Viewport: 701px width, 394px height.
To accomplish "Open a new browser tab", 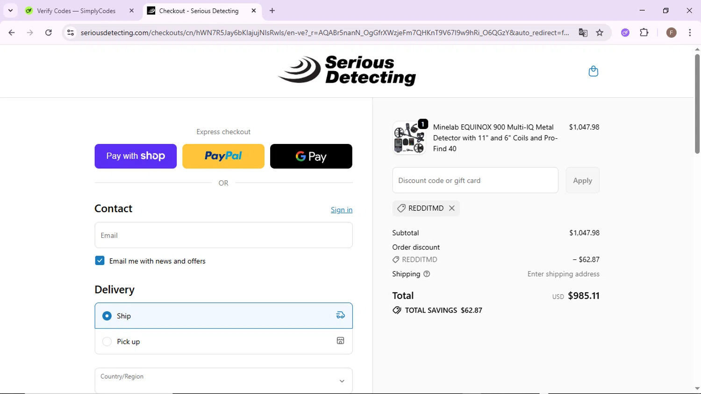I will [x=272, y=11].
